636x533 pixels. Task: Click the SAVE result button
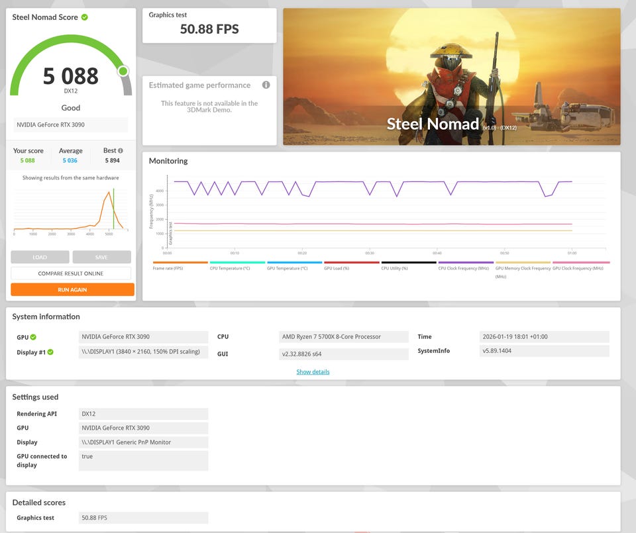tap(101, 257)
